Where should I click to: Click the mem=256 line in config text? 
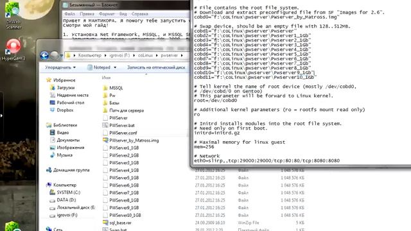(204, 147)
